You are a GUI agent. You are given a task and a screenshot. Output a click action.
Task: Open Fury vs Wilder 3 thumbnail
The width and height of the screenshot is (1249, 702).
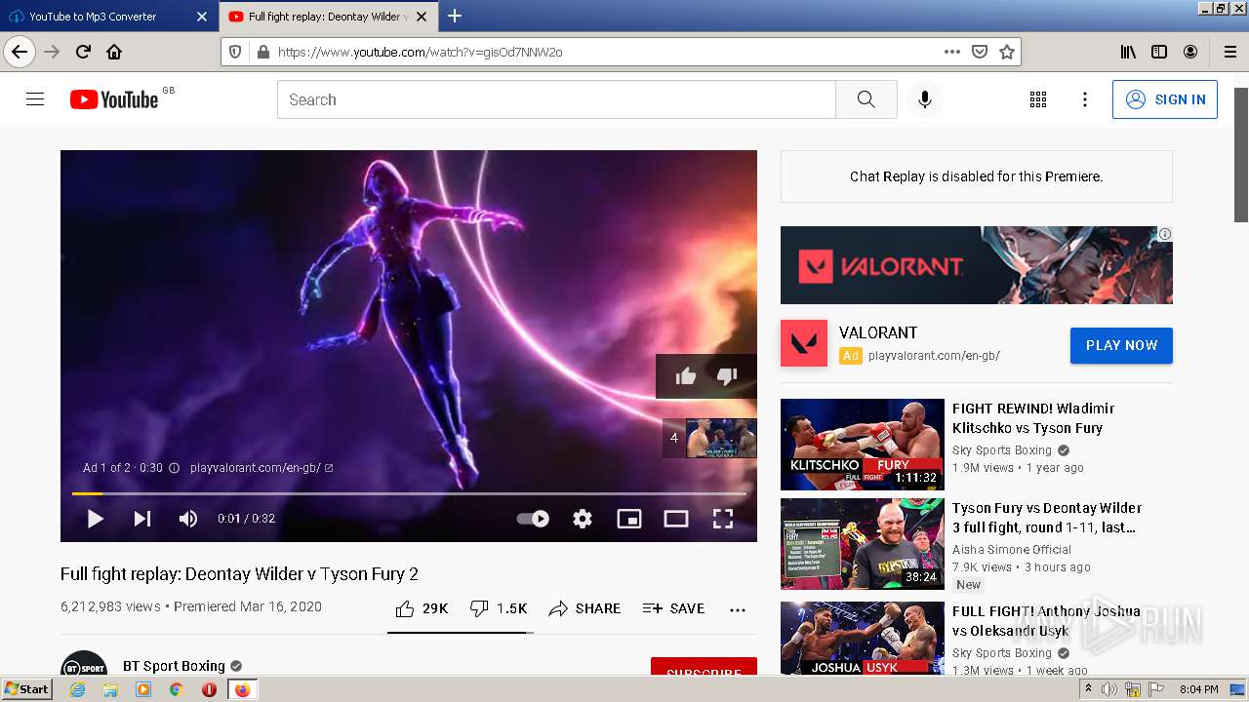coord(863,544)
